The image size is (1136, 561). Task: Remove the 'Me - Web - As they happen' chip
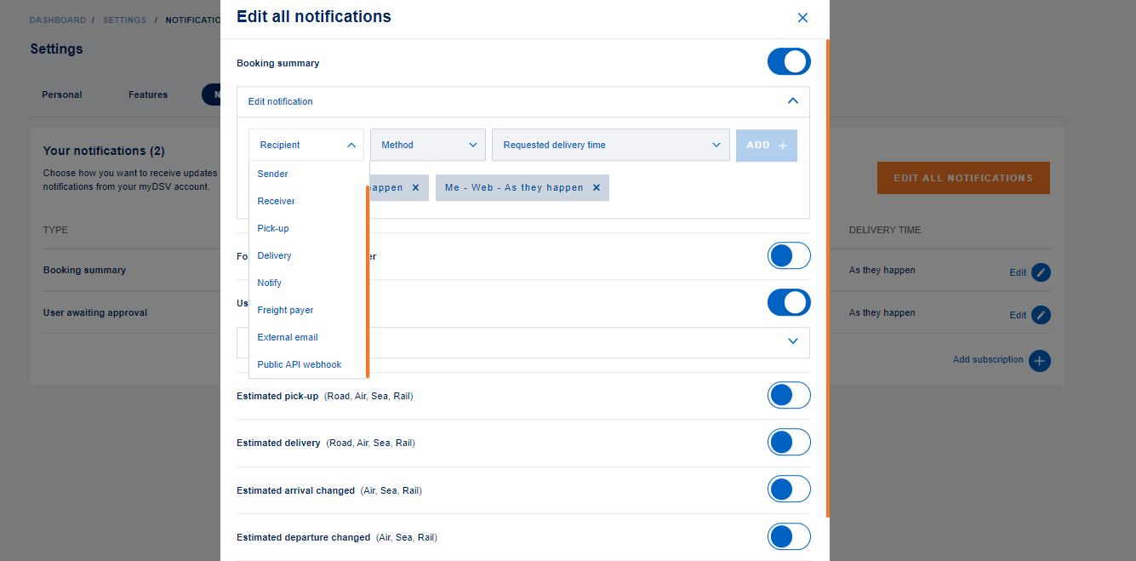pos(596,187)
